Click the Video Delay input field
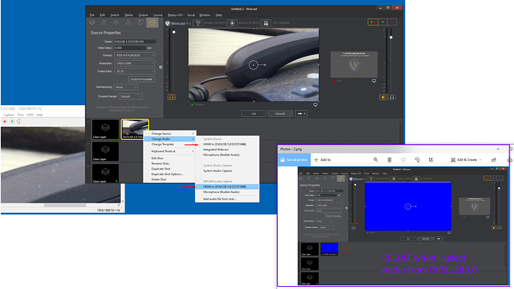Viewport: 514px width, 289px height. coord(130,48)
